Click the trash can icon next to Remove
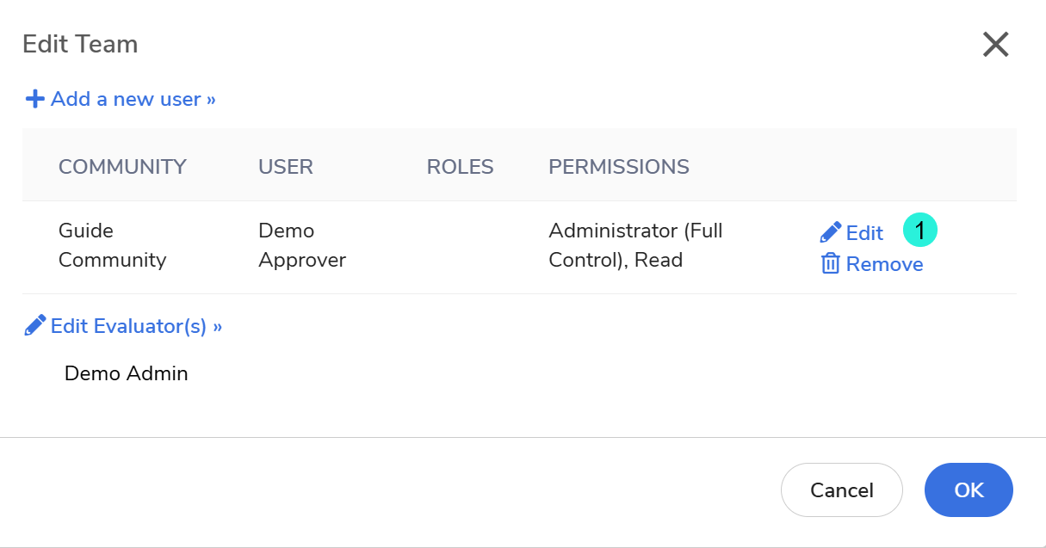Screen dimensions: 1046x548 point(830,264)
